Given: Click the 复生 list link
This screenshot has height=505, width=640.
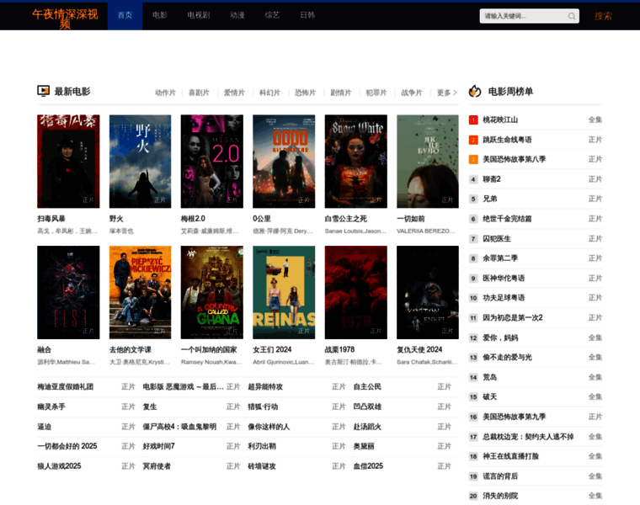Looking at the screenshot, I should point(150,407).
